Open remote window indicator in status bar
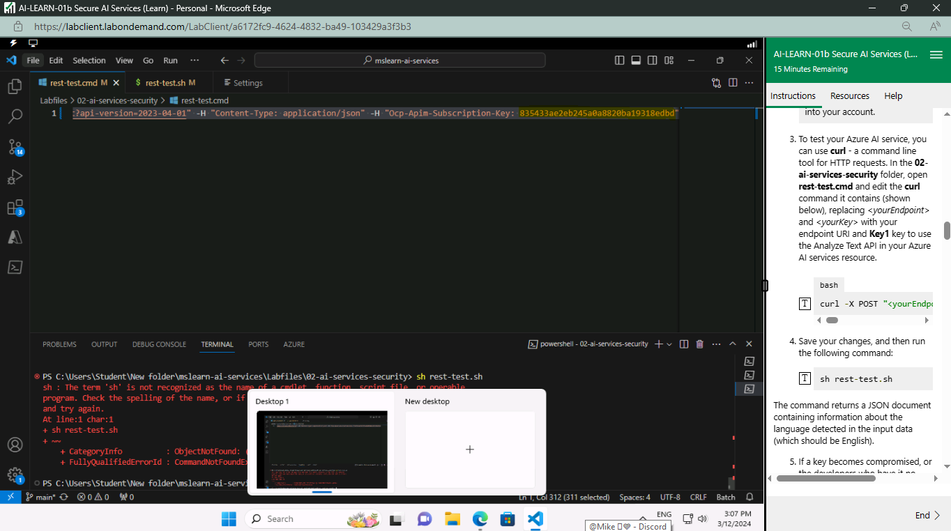This screenshot has height=531, width=951. 10,497
